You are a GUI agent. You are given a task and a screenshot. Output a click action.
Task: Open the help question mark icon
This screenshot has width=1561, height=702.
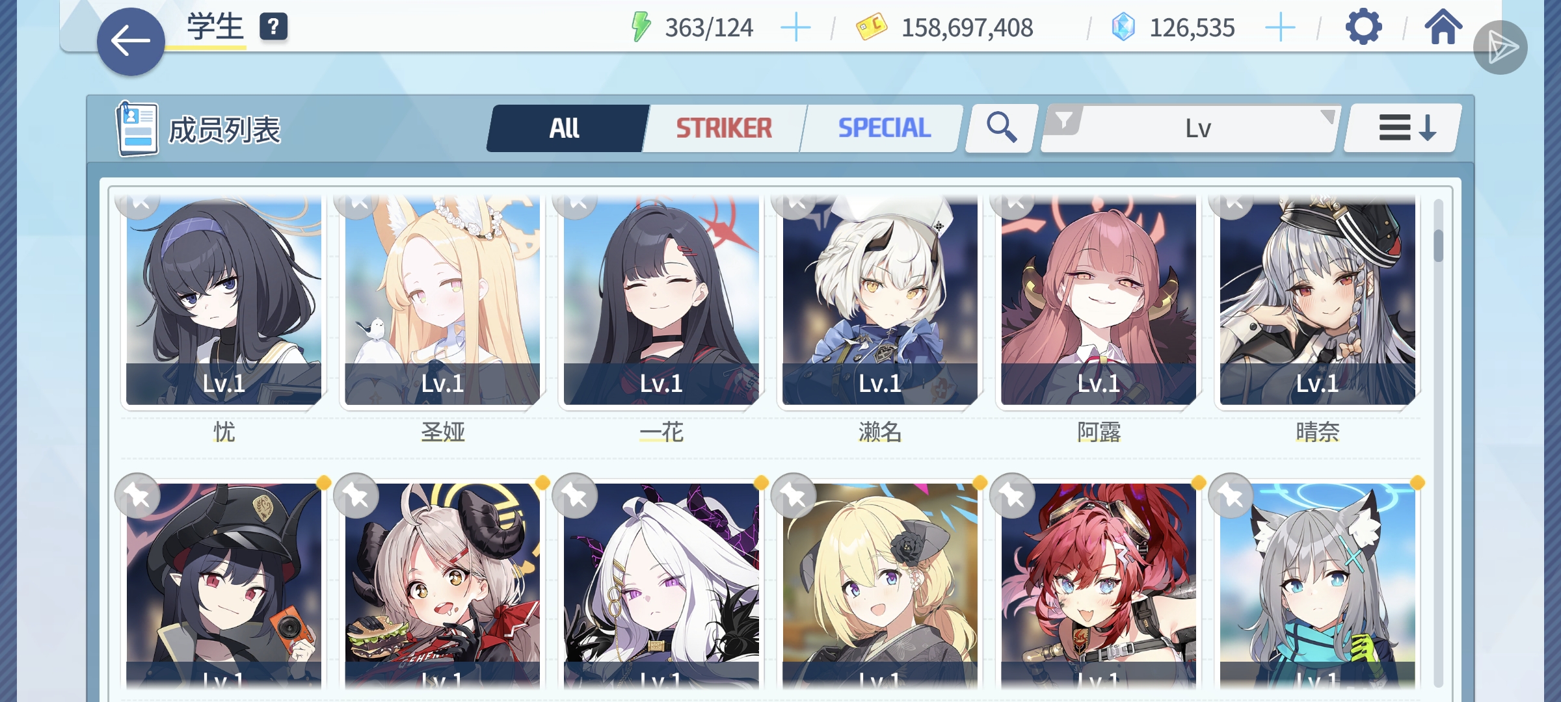pyautogui.click(x=273, y=27)
